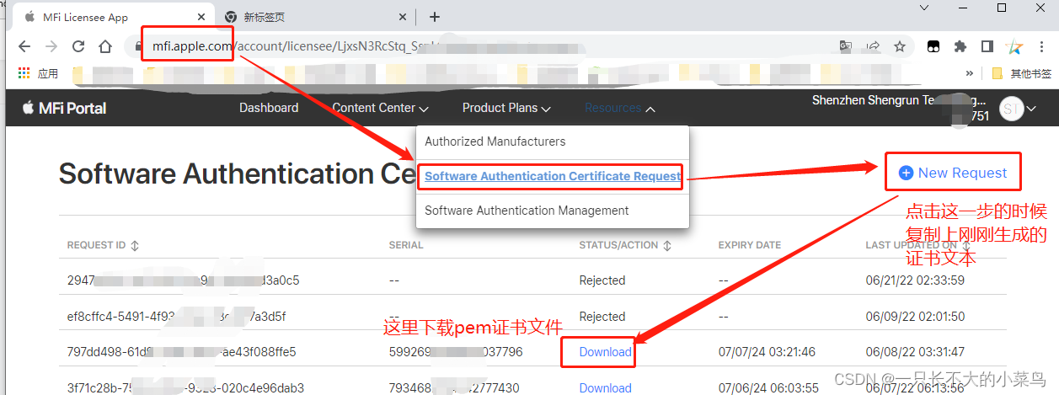
Task: Collapse the Resources menu
Action: [620, 108]
